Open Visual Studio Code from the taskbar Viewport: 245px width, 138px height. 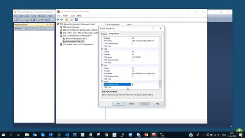67,135
